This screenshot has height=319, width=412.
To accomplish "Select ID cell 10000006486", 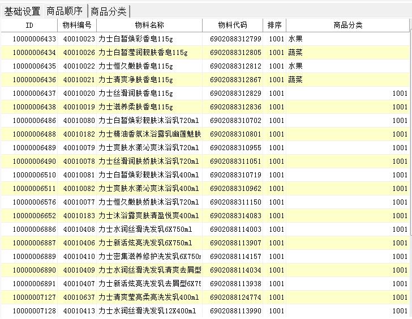I will [35, 121].
